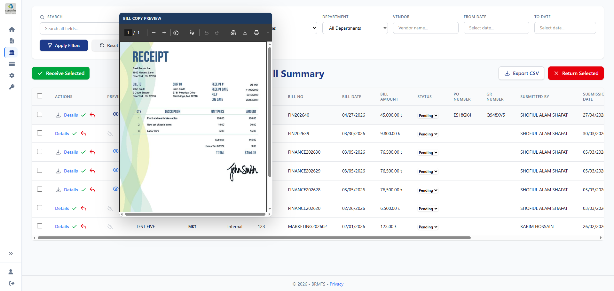Zoom in on the bill preview

[x=164, y=33]
